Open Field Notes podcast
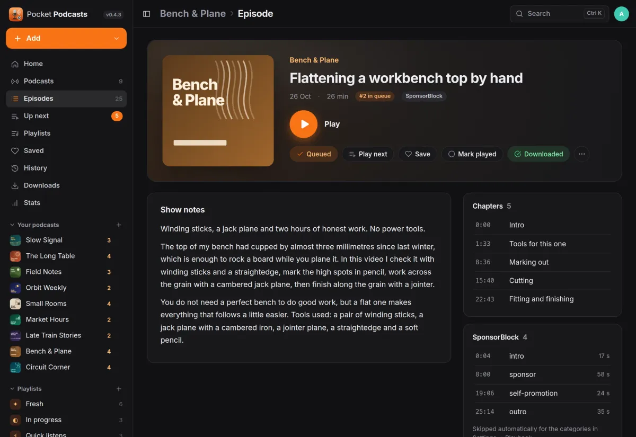Image resolution: width=636 pixels, height=437 pixels. [66, 272]
